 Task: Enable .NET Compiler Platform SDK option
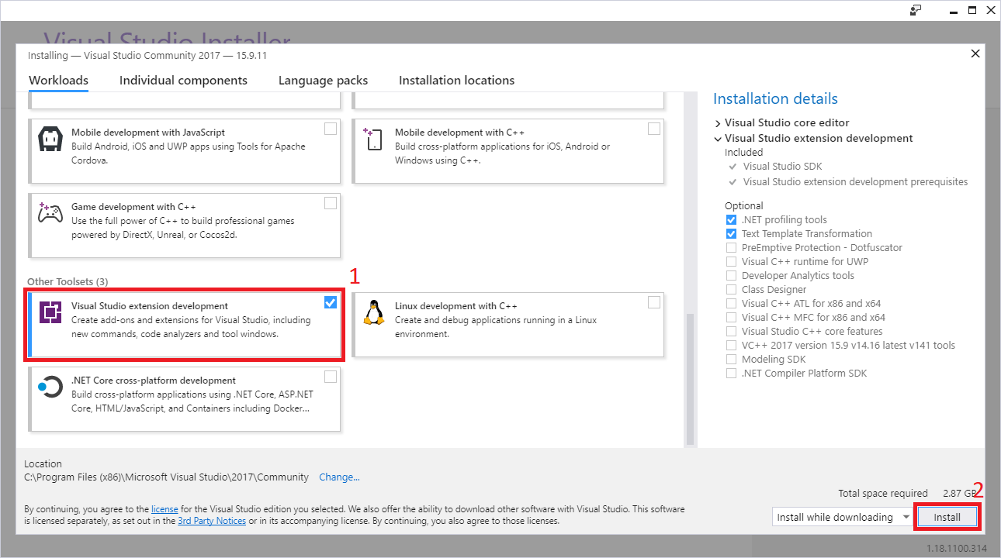click(x=731, y=374)
